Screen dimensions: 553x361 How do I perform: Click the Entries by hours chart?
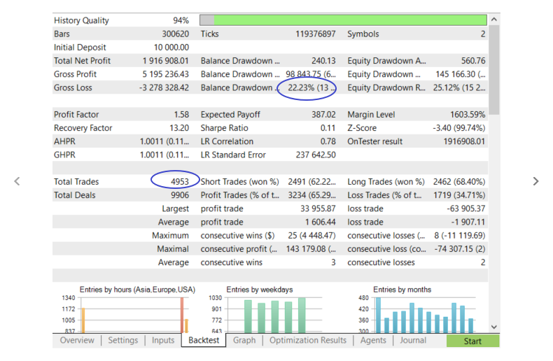tap(129, 309)
